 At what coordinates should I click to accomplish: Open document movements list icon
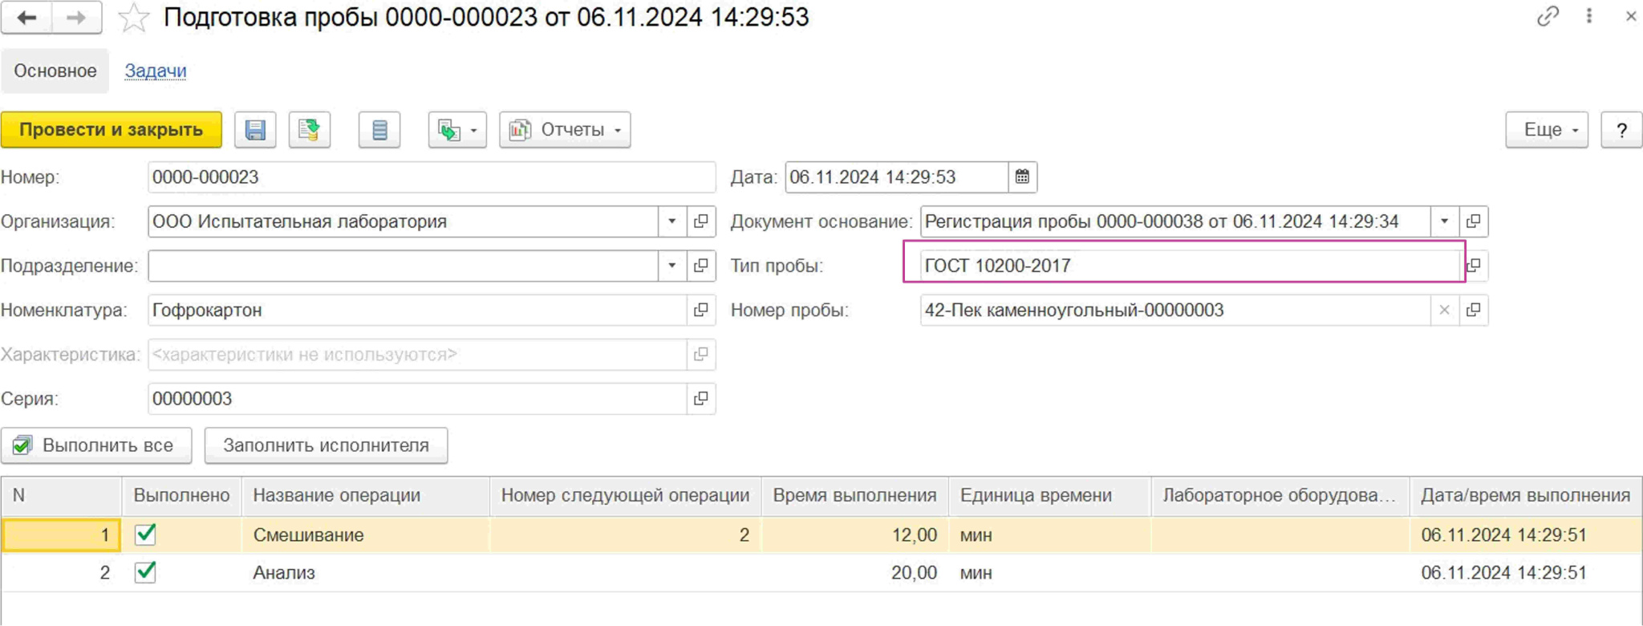coord(379,130)
